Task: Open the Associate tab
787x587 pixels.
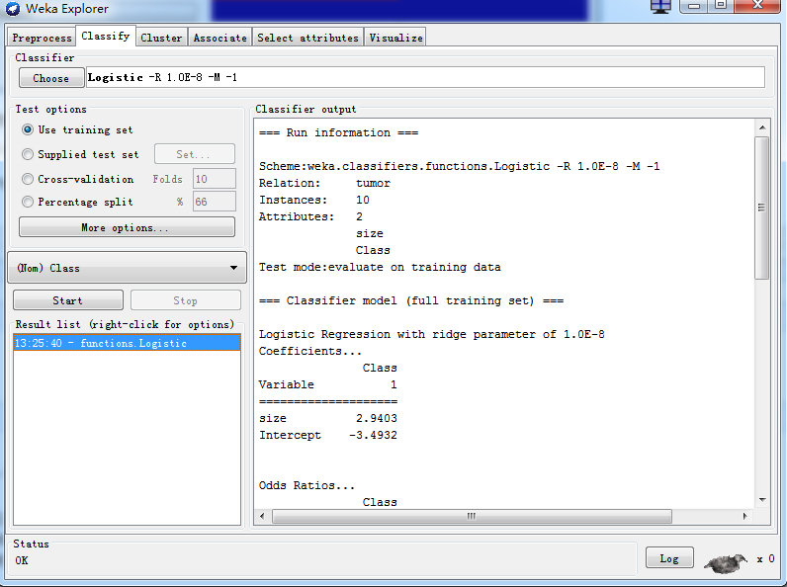Action: tap(219, 38)
